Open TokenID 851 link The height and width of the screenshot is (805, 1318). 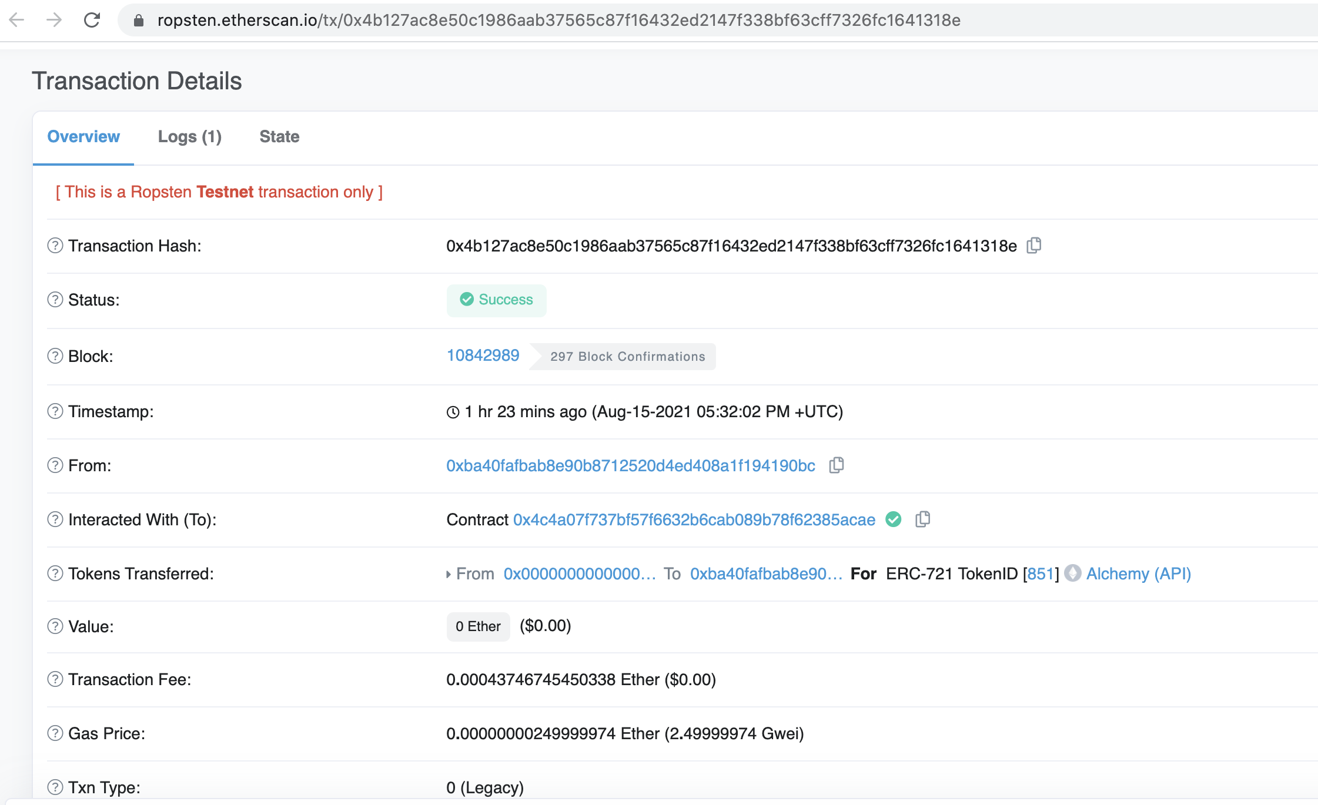point(1041,573)
